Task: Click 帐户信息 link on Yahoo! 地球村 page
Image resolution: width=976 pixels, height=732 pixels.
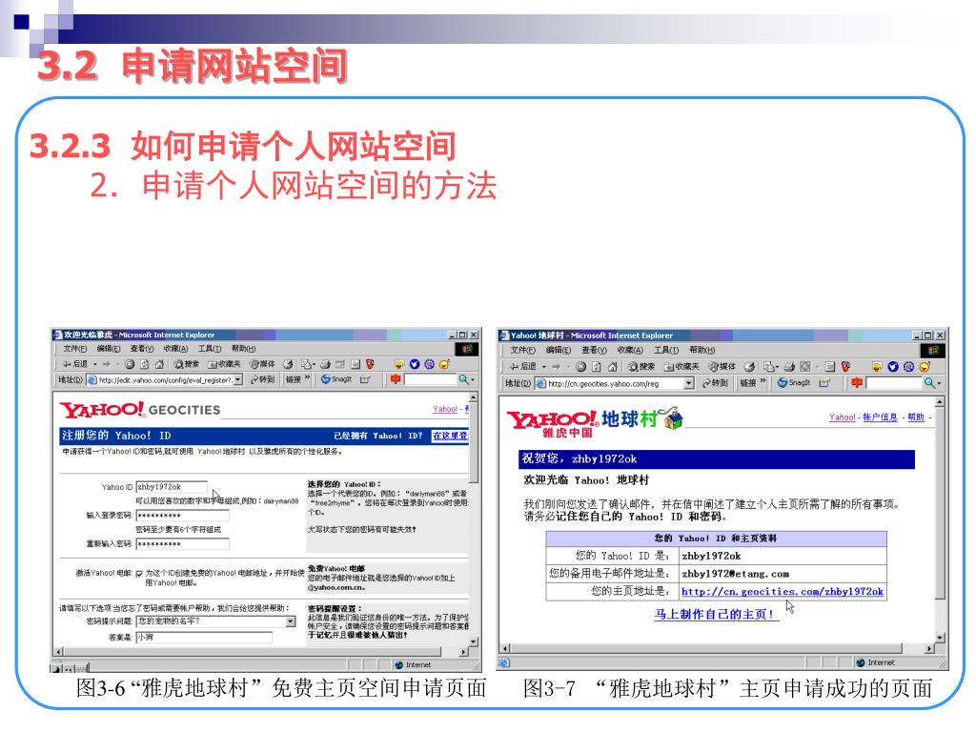Action: tap(880, 417)
